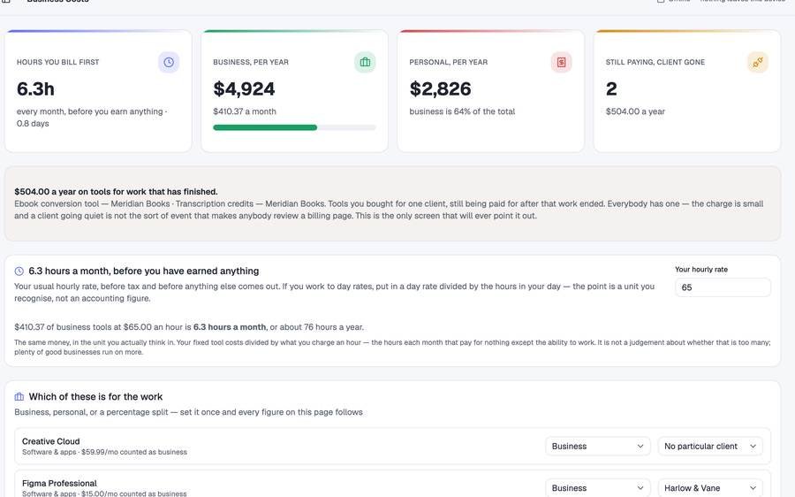The image size is (795, 497).
Task: Click the Figma Professional row title
Action: (x=59, y=484)
